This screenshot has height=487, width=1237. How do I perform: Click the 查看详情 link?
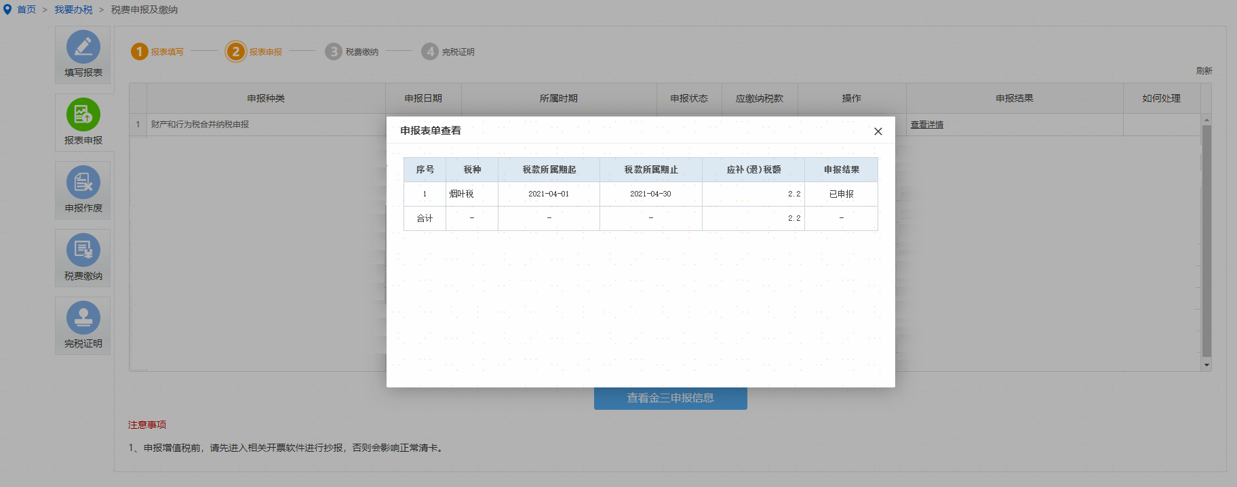pos(926,125)
